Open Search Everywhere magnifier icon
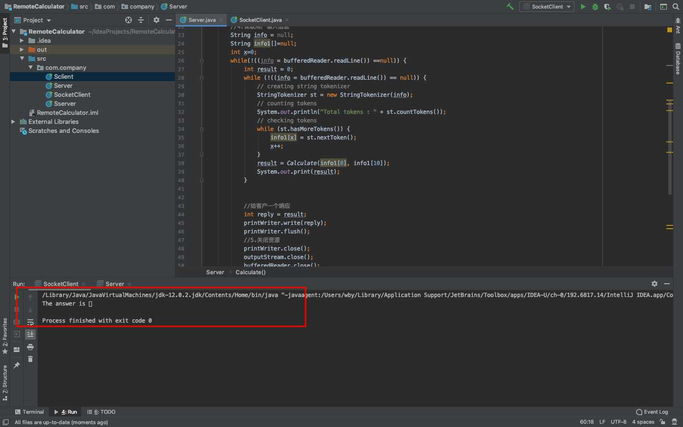The image size is (683, 427). 676,7
